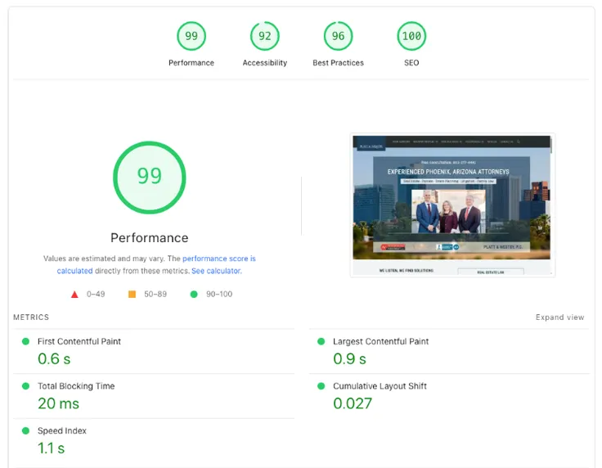The height and width of the screenshot is (468, 602).
Task: Open the Phoenix attorneys page screenshot thumbnail
Action: coord(452,205)
